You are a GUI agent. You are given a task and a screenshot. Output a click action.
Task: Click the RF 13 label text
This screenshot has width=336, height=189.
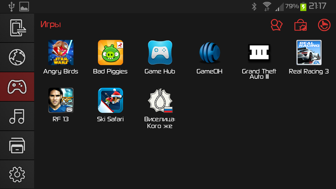(61, 119)
